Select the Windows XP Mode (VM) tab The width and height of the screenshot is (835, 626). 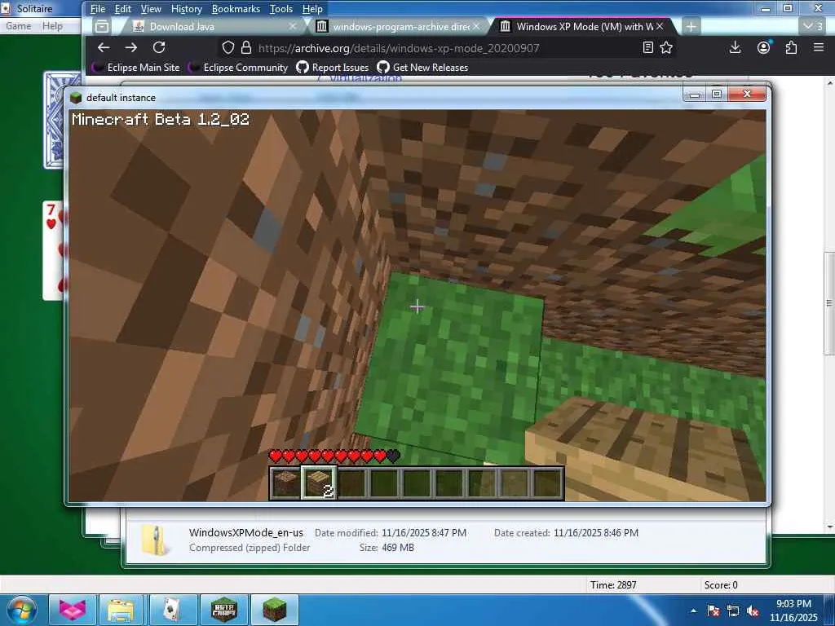pos(582,27)
